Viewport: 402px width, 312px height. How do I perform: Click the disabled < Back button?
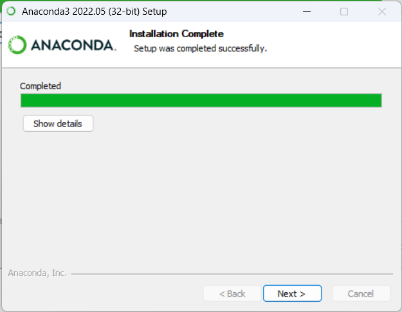coord(232,293)
